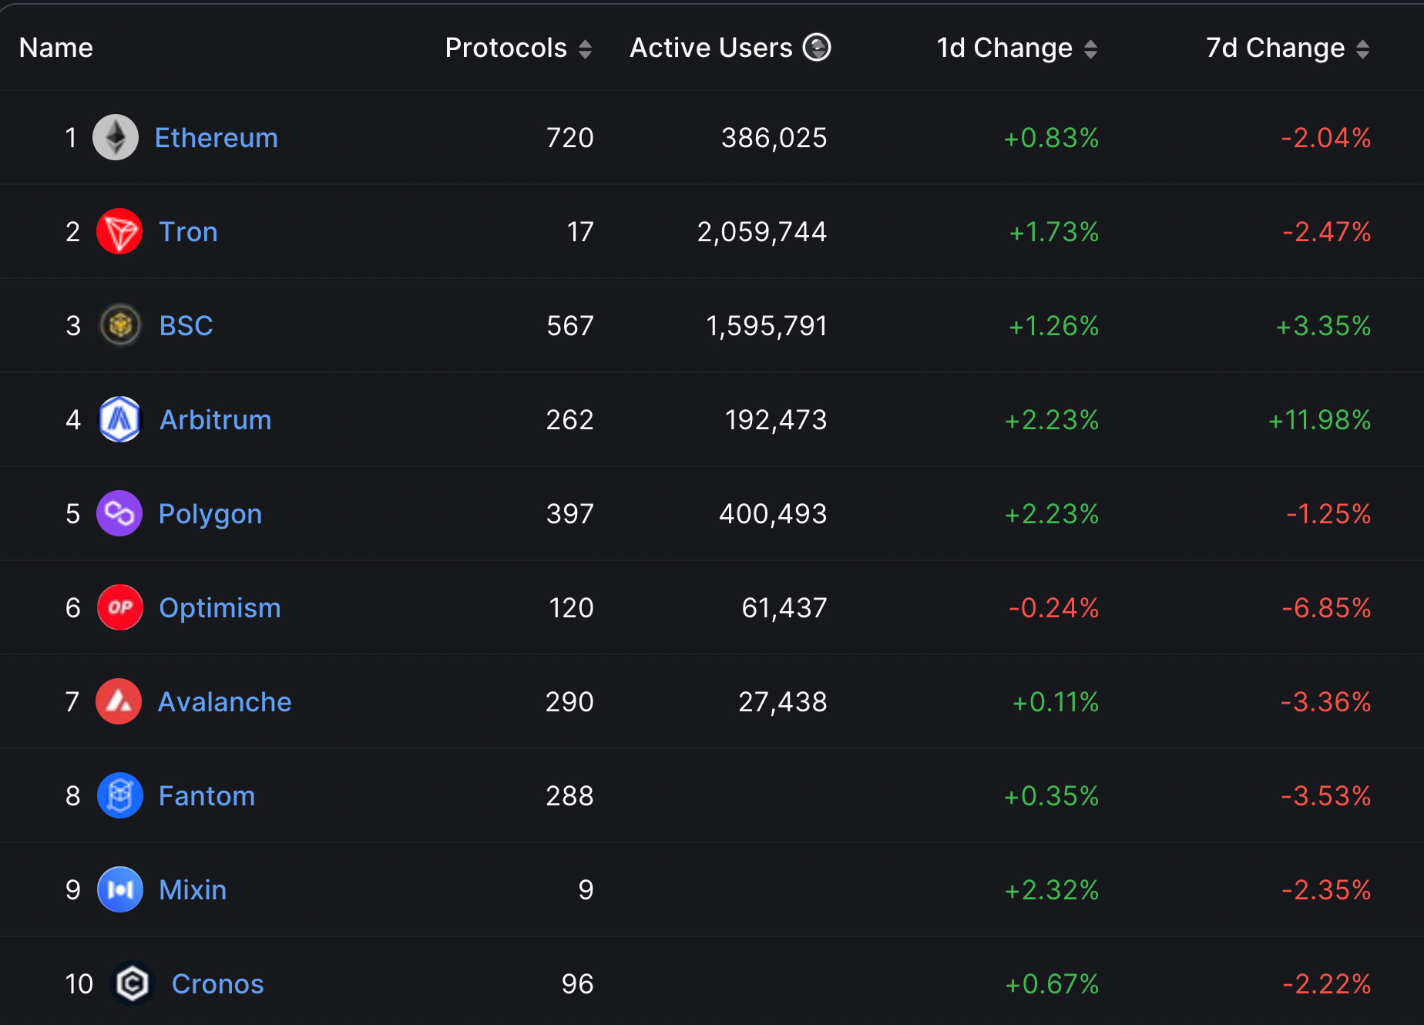This screenshot has width=1424, height=1025.
Task: Click the Tron chain logo icon
Action: [119, 231]
